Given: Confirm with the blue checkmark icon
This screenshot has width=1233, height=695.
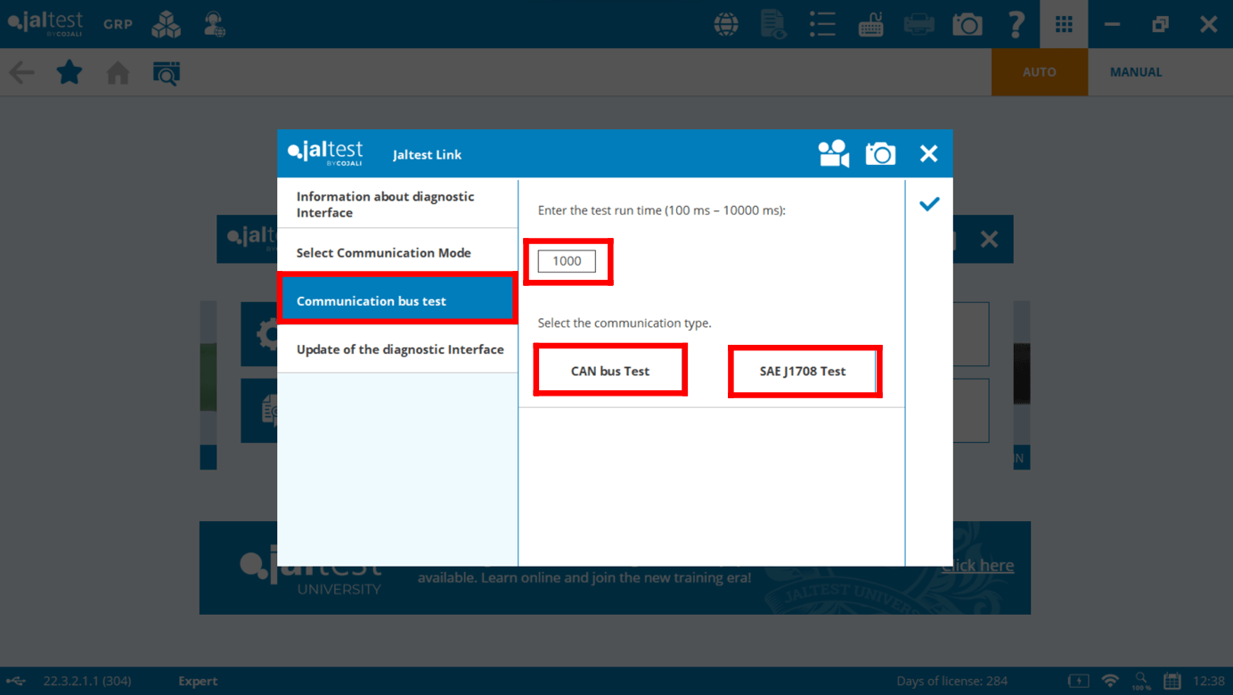Looking at the screenshot, I should pyautogui.click(x=929, y=204).
